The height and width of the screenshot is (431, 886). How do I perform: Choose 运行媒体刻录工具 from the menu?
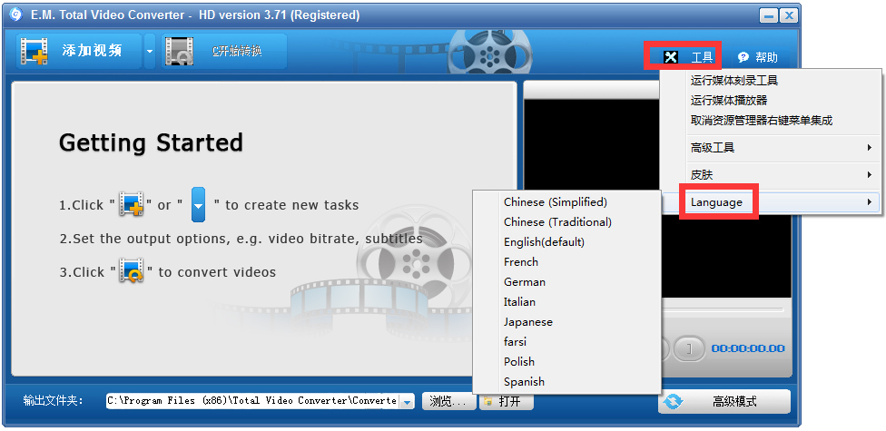click(x=770, y=81)
